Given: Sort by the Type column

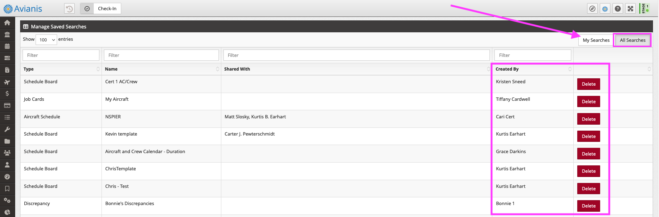Looking at the screenshot, I should 61,69.
